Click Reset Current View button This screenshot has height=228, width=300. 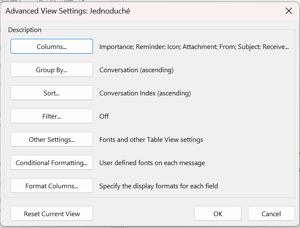coord(52,214)
